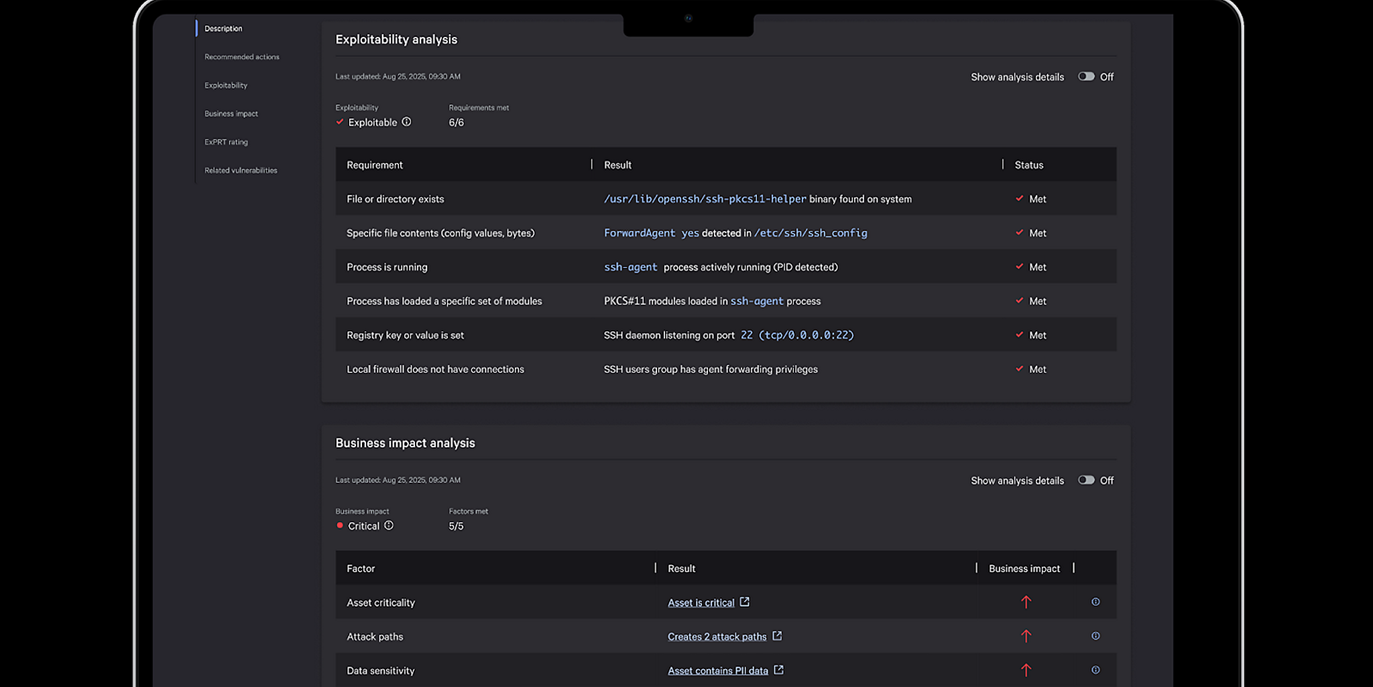1373x687 pixels.
Task: Select Recommended actions in the sidebar
Action: pos(241,57)
